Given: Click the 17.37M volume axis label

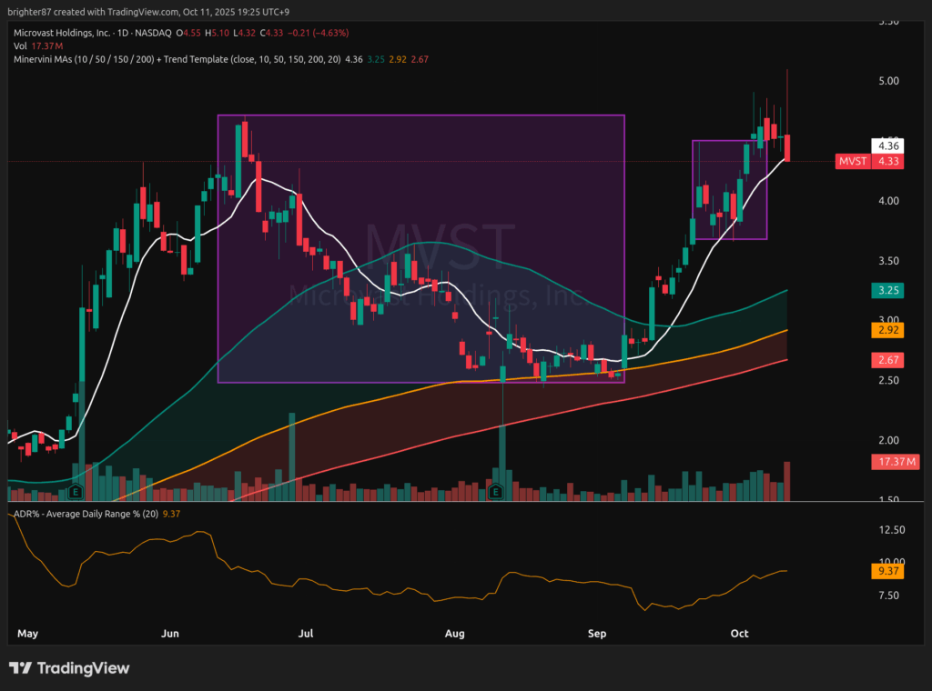Looking at the screenshot, I should click(893, 463).
